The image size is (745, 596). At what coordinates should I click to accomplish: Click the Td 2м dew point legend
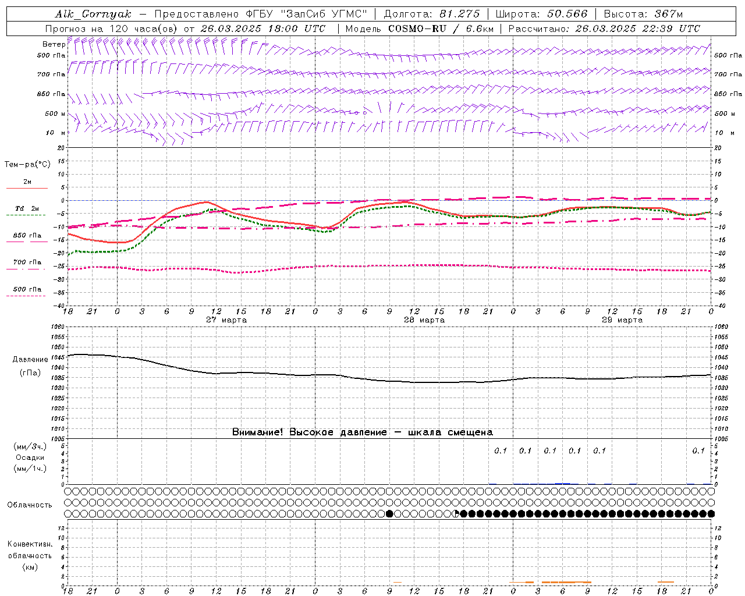pos(27,208)
